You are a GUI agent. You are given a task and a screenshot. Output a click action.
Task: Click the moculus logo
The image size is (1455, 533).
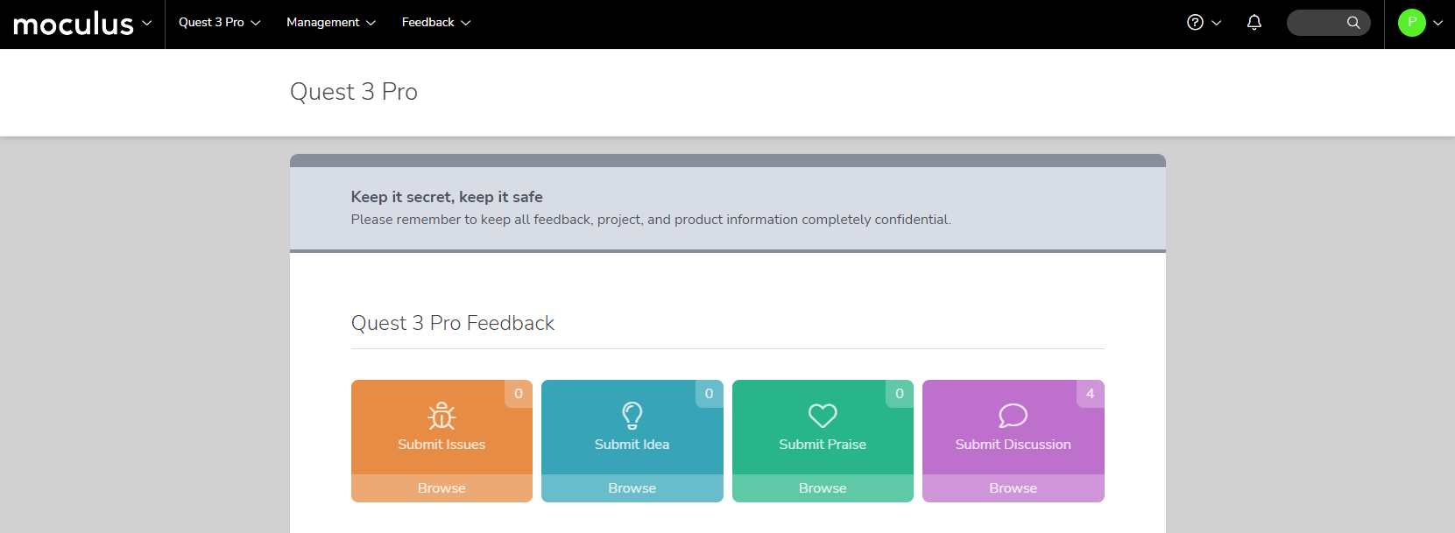tap(74, 24)
